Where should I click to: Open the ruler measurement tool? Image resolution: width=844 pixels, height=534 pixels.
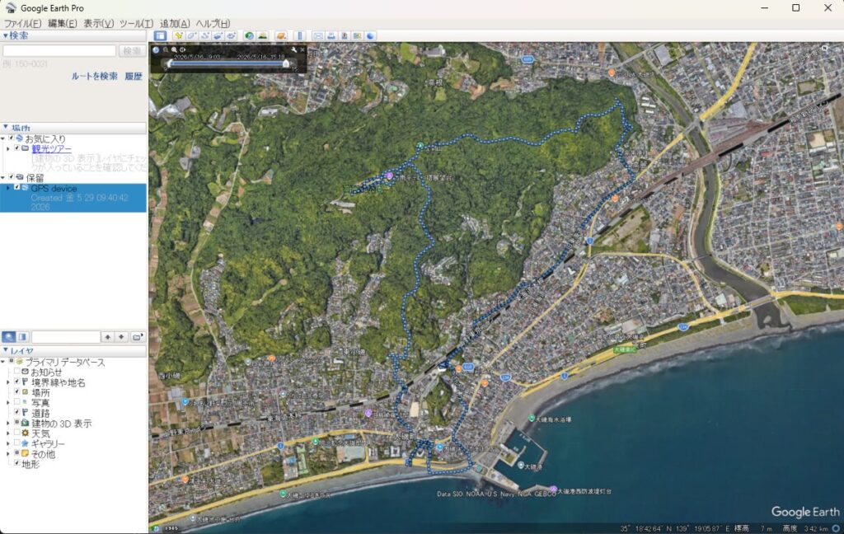tap(300, 35)
